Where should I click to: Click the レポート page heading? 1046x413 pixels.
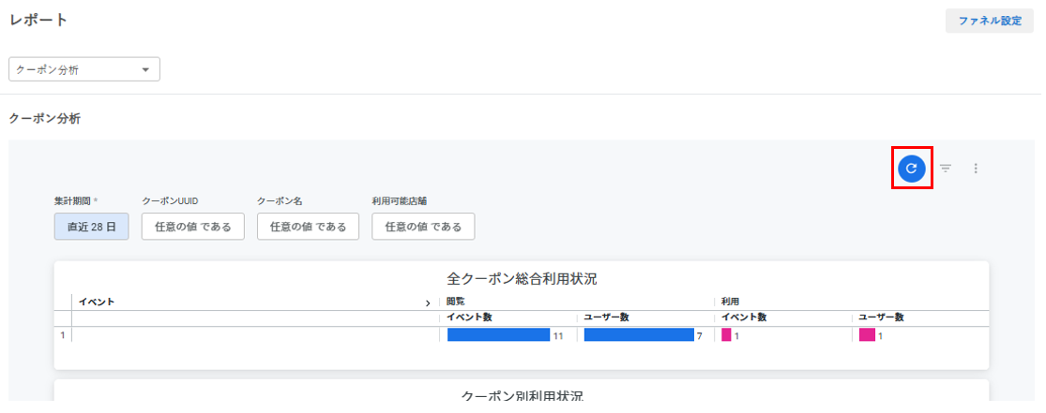click(x=38, y=20)
